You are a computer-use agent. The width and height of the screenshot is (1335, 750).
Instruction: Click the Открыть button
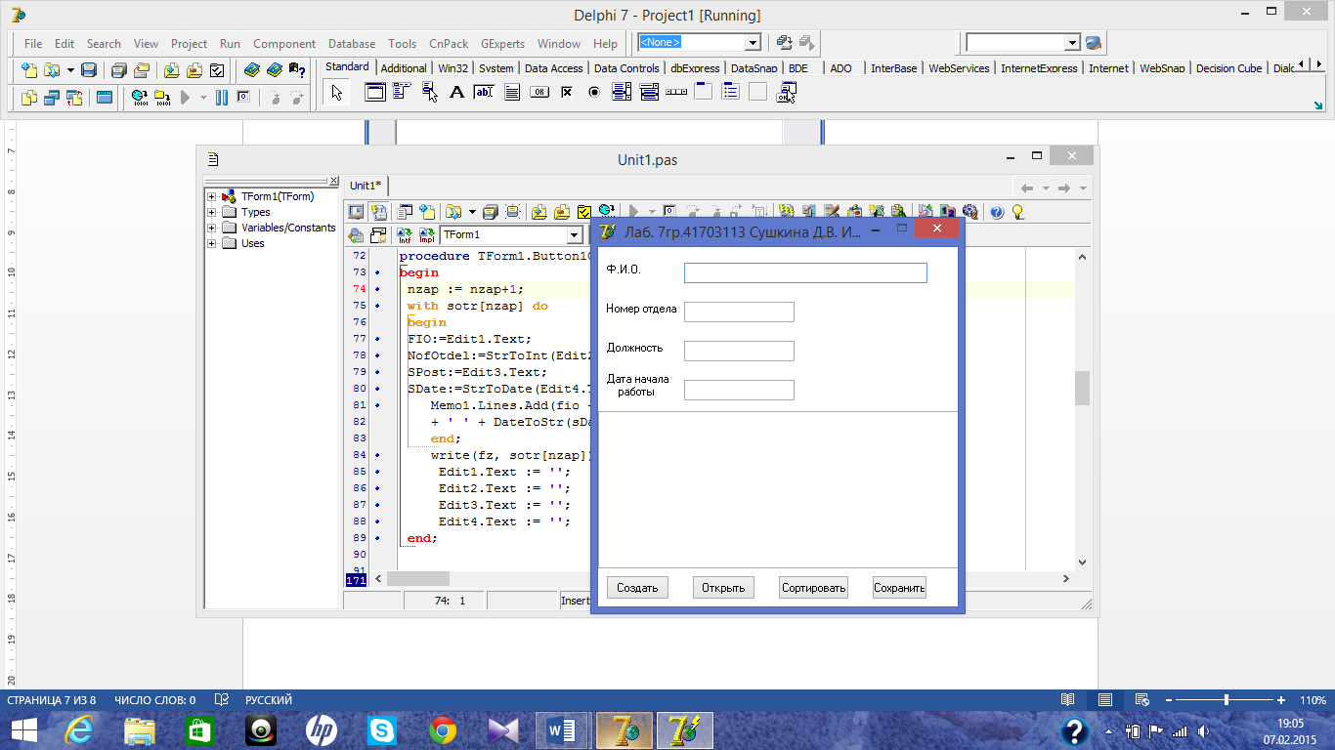pos(724,587)
